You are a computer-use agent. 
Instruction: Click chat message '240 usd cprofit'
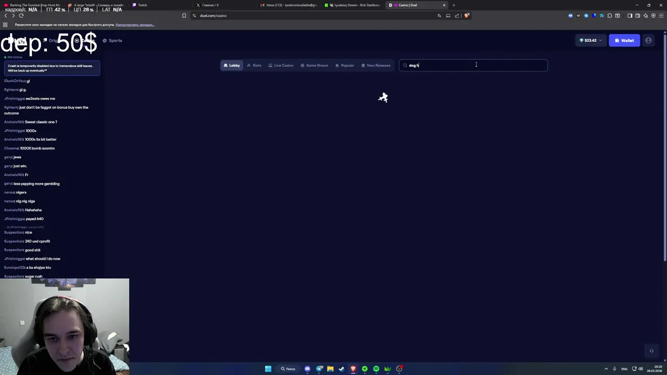(x=38, y=241)
